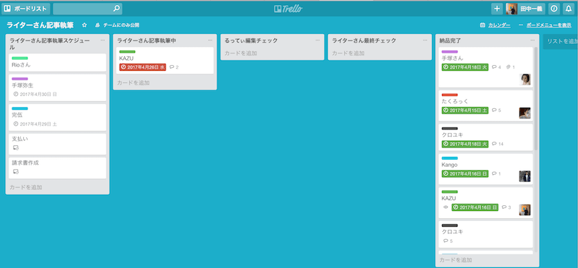The image size is (578, 268).
Task: Open the 手塚弥生 card
Action: tap(57, 87)
